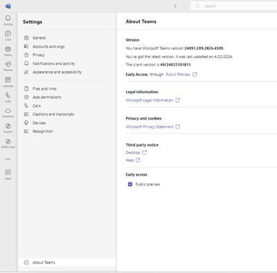277x273 pixels.
Task: Open Accounts and orgs settings
Action: pos(48,46)
